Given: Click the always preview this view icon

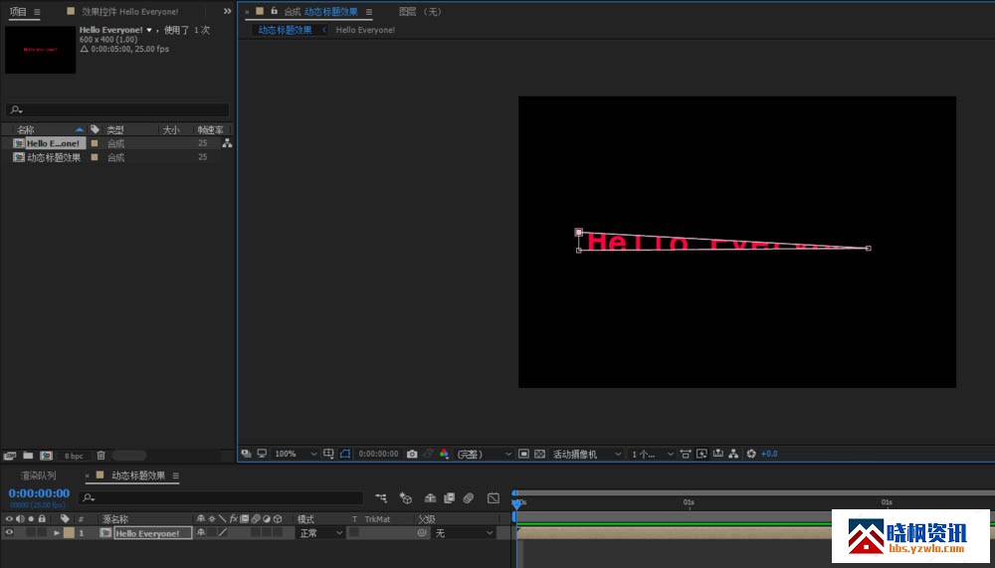Looking at the screenshot, I should 246,454.
